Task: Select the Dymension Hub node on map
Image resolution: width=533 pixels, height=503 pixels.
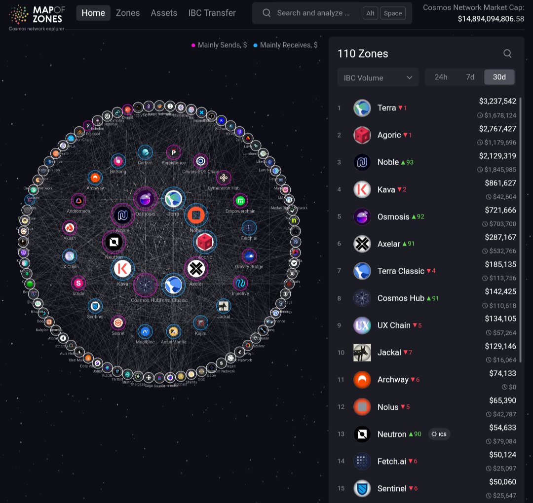Action: 224,178
